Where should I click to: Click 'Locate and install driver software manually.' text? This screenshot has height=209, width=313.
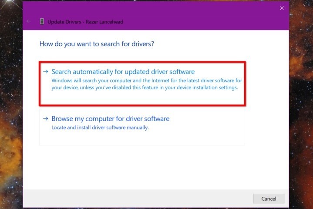point(100,128)
